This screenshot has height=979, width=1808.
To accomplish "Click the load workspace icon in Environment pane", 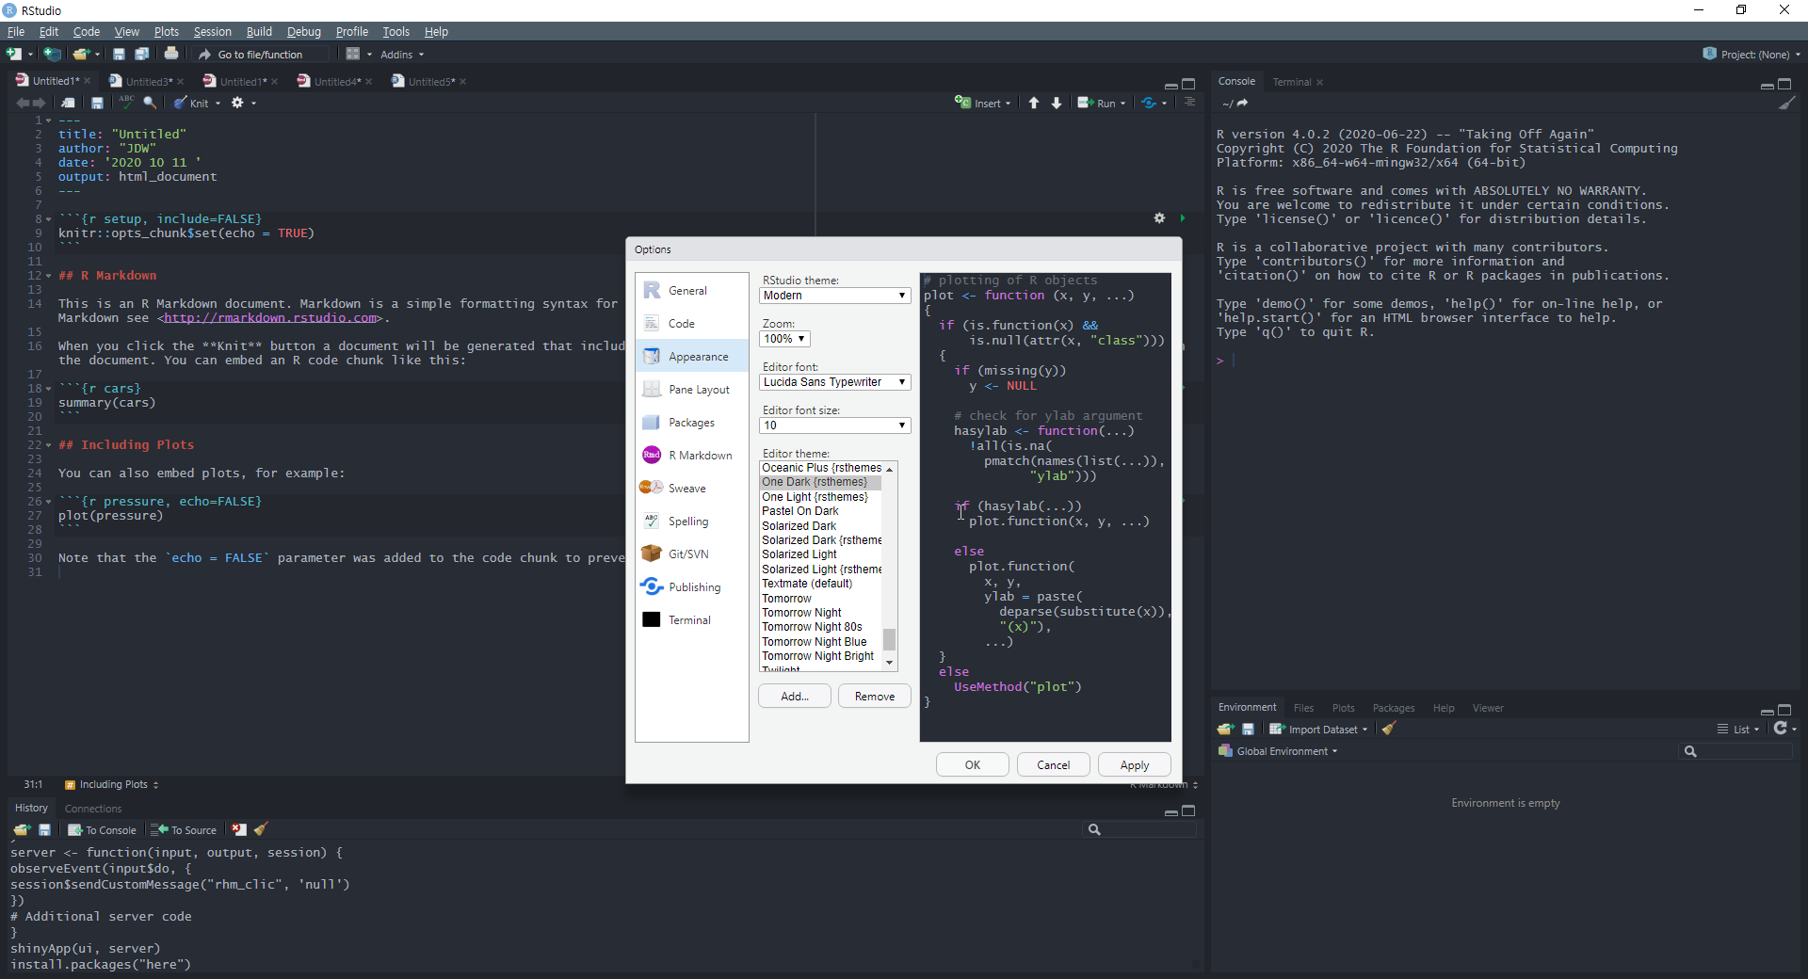I will click(1225, 729).
